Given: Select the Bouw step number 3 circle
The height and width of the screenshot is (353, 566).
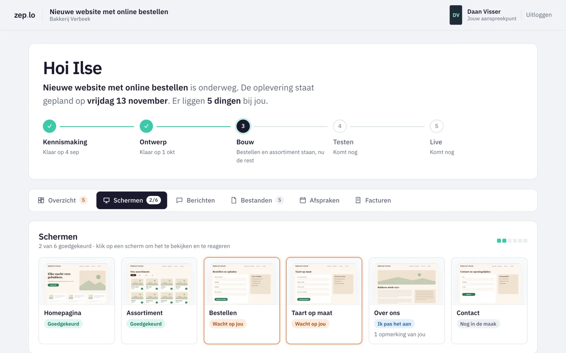Looking at the screenshot, I should tap(243, 126).
